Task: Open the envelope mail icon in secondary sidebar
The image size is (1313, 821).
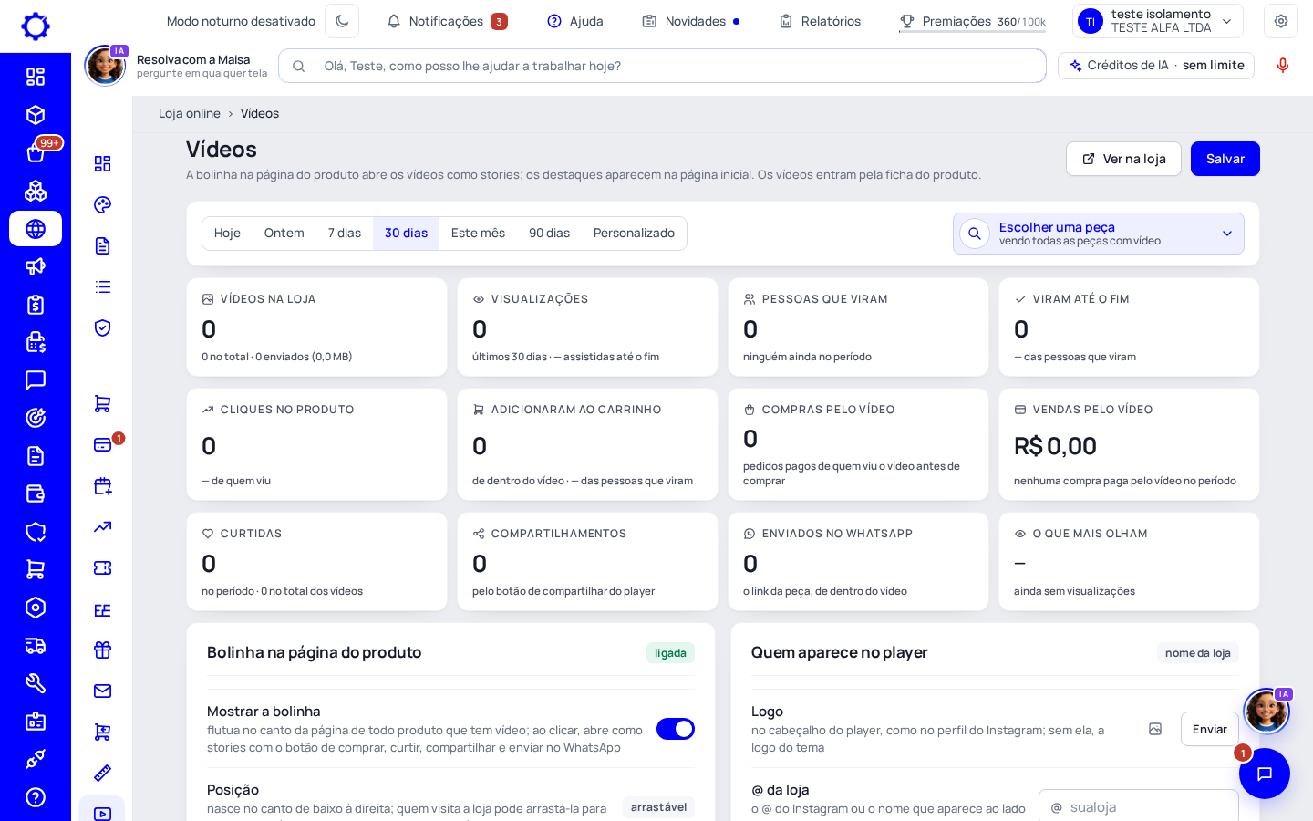Action: 103,691
